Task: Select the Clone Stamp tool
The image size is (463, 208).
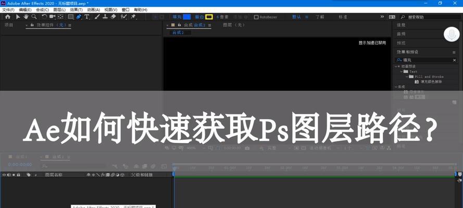Action: (105, 17)
